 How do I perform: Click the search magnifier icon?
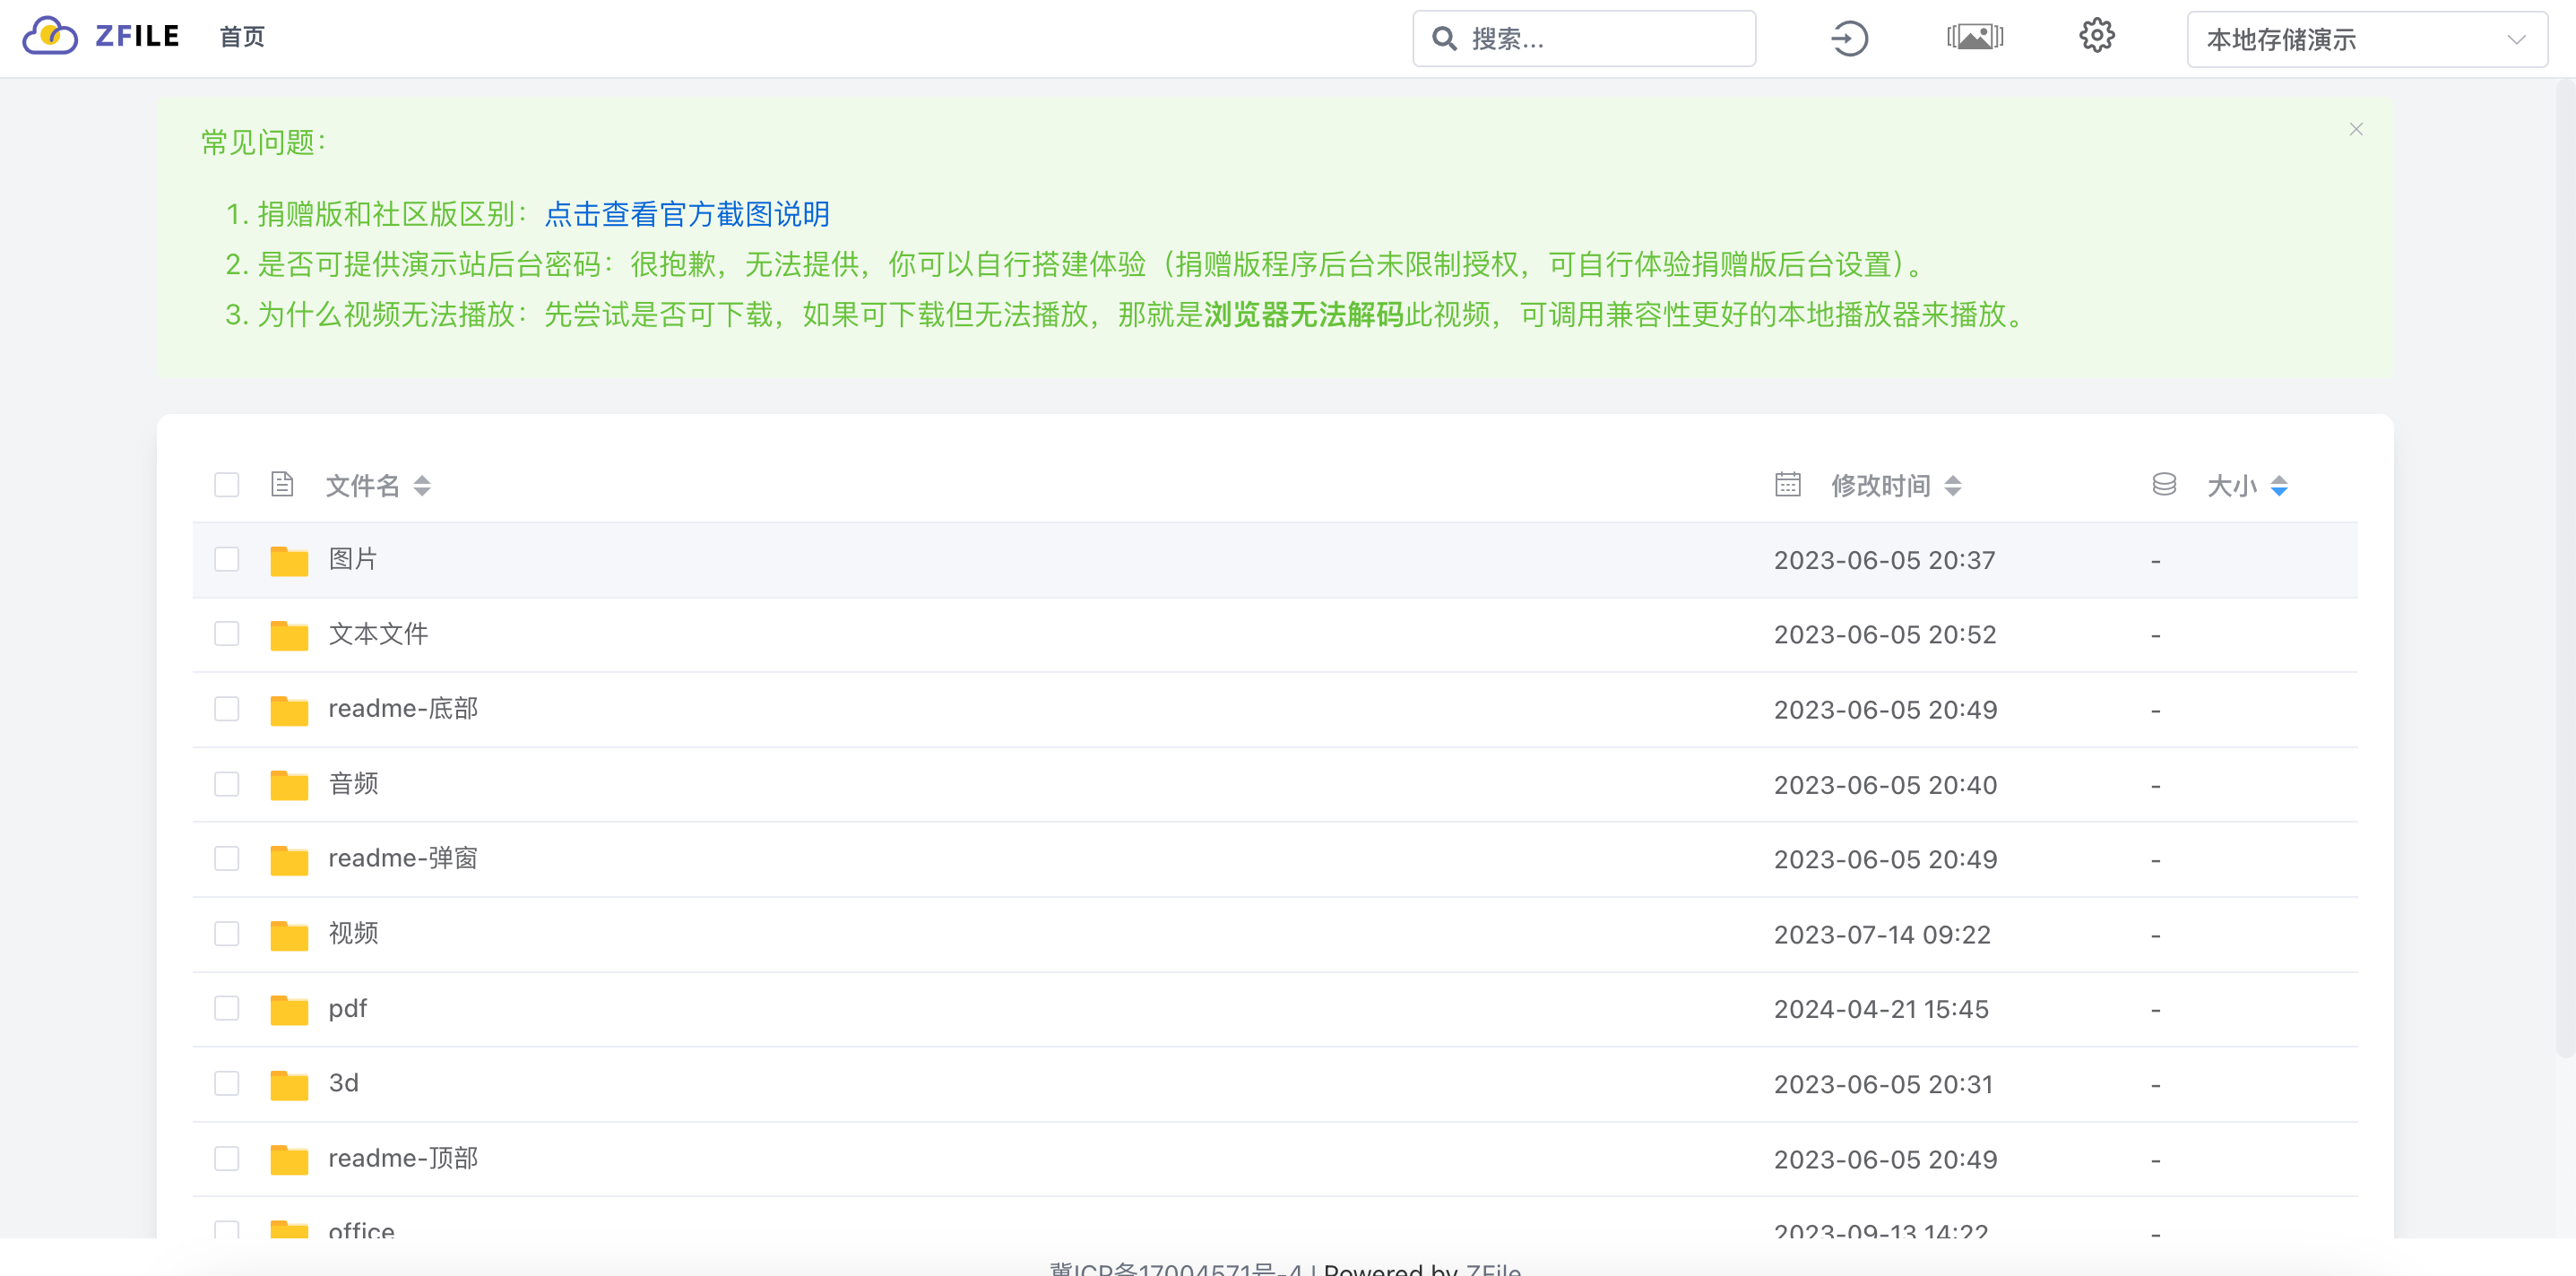coord(1444,38)
